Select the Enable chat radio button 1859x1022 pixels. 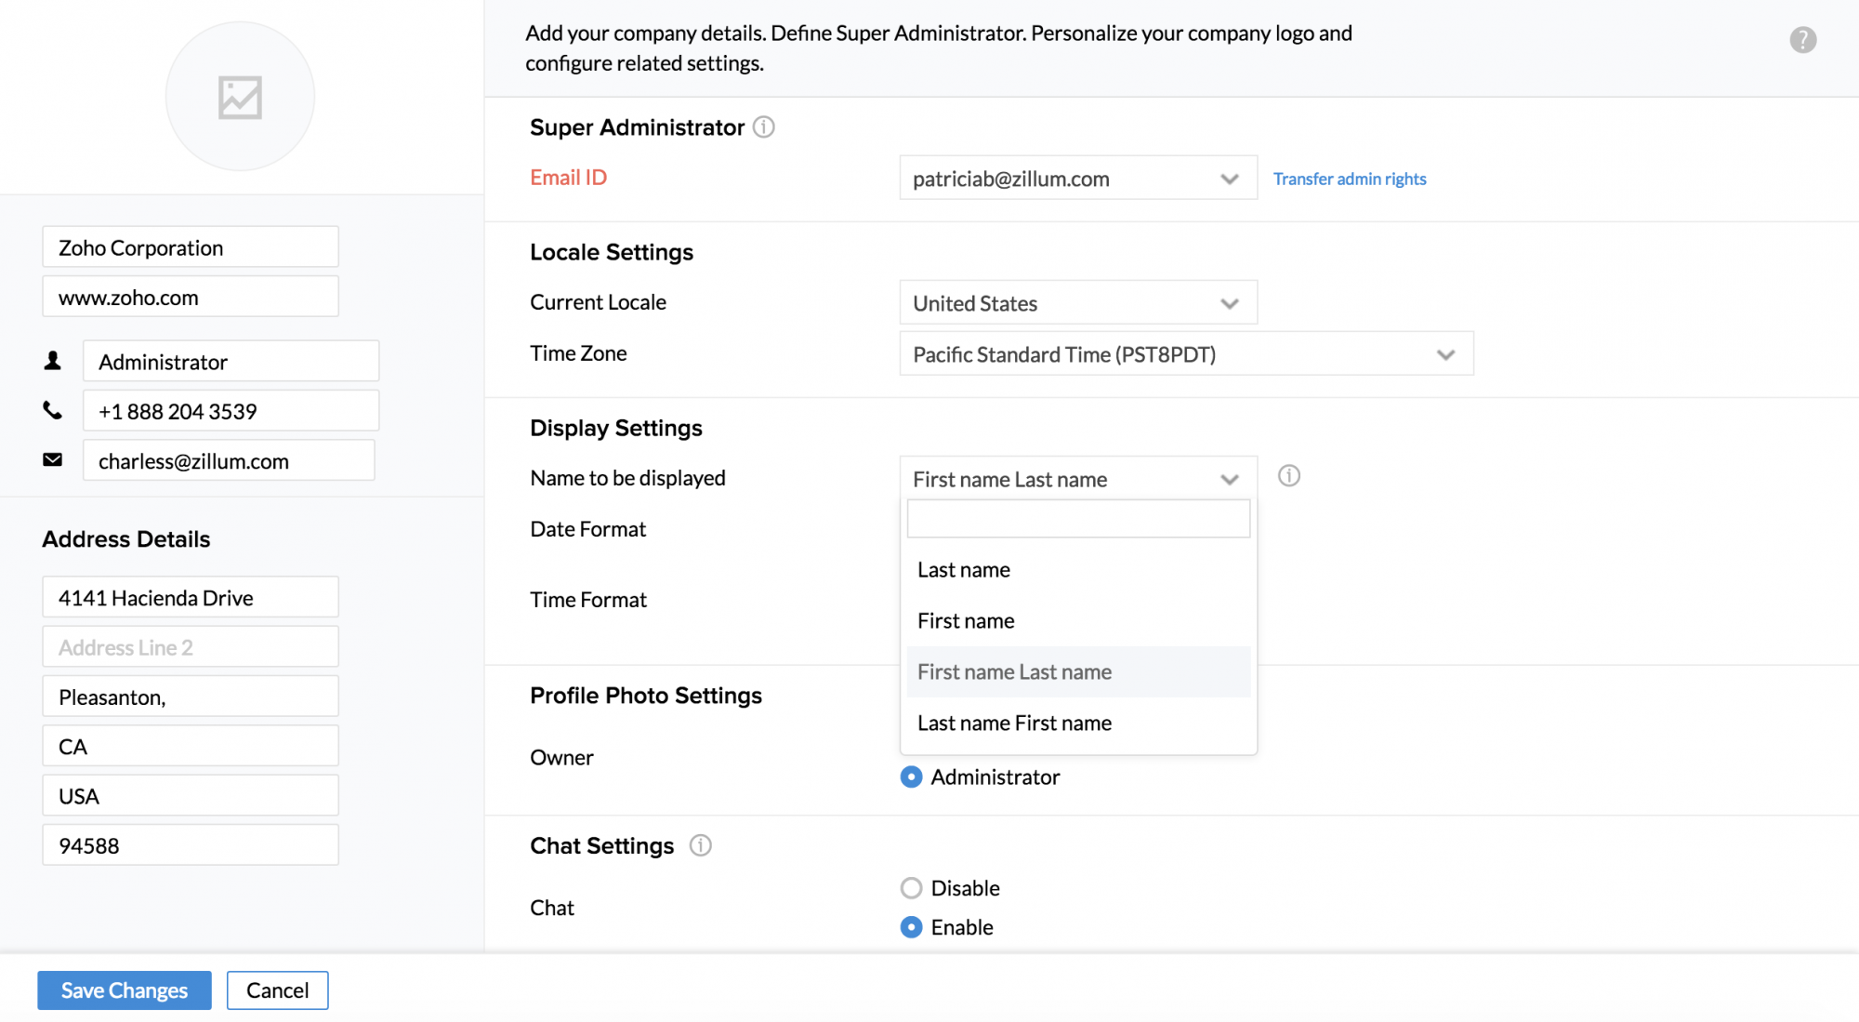pyautogui.click(x=911, y=927)
